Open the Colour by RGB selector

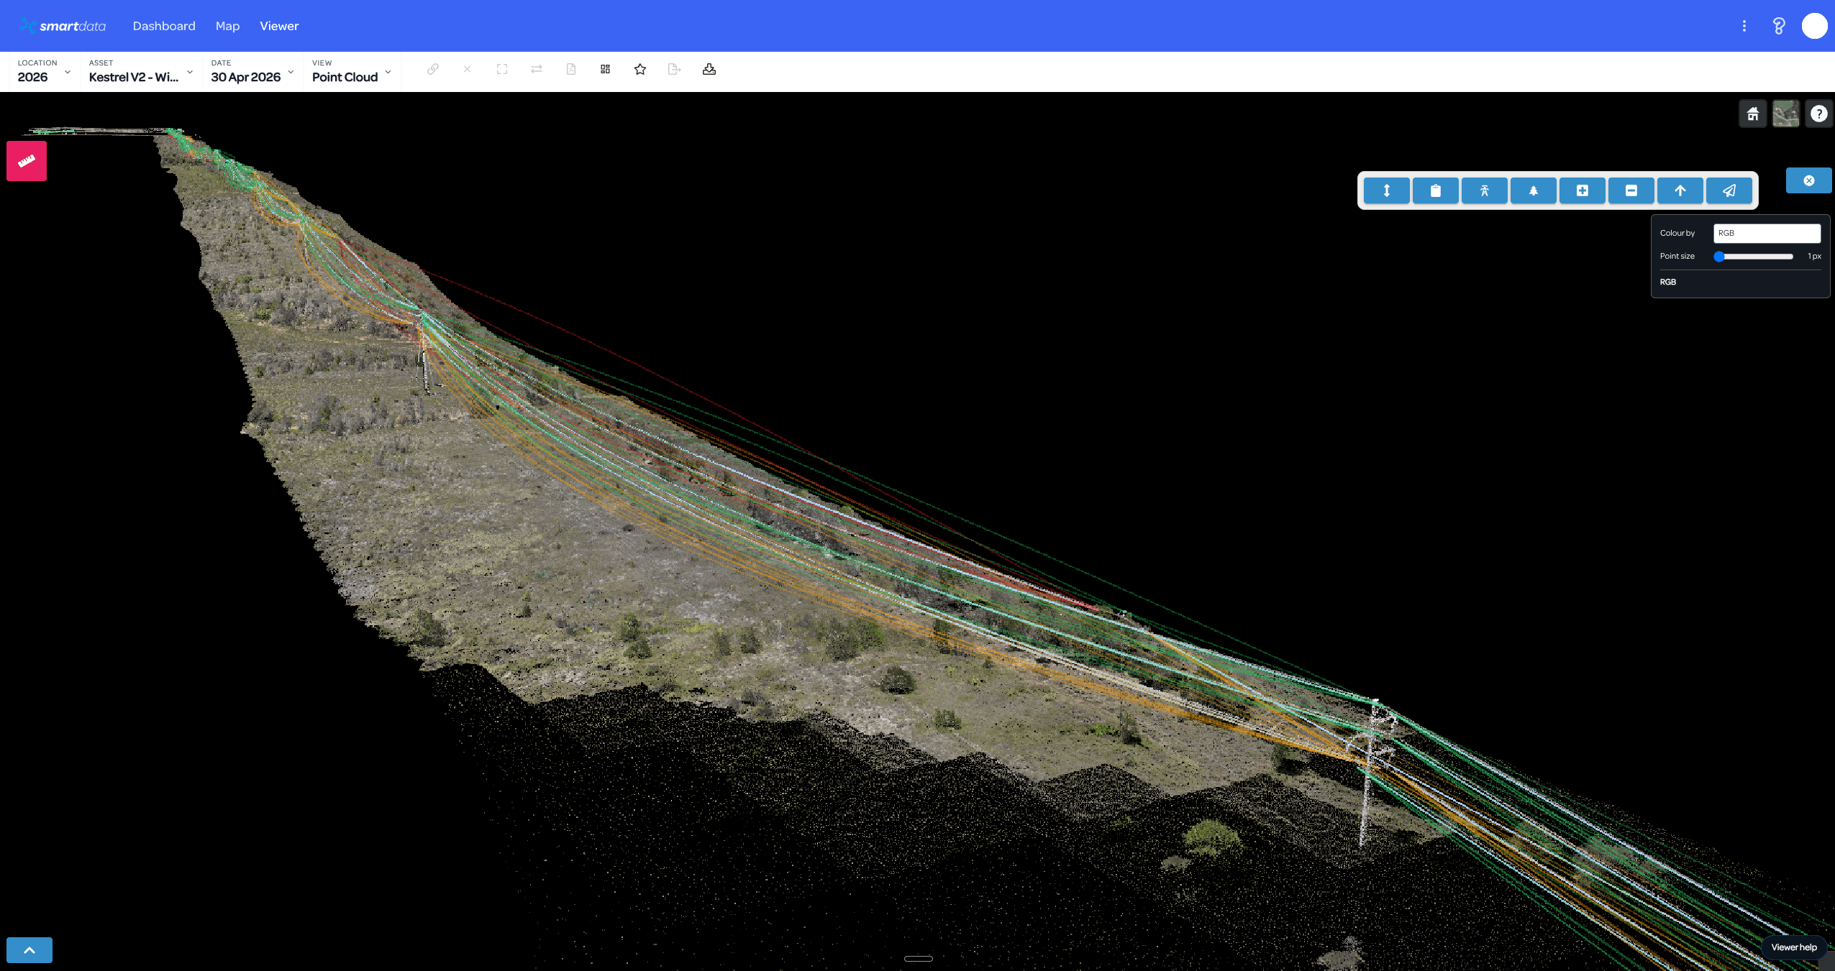pos(1767,233)
